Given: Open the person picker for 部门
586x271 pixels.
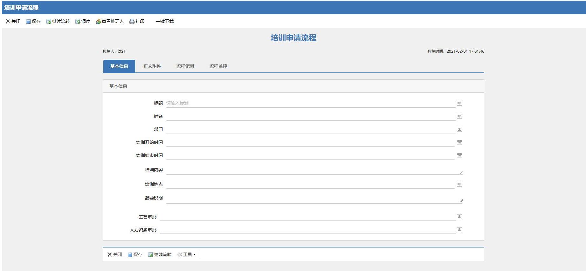Looking at the screenshot, I should pyautogui.click(x=459, y=129).
